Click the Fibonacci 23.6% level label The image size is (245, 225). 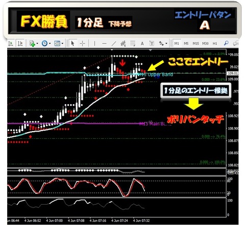click(x=213, y=80)
